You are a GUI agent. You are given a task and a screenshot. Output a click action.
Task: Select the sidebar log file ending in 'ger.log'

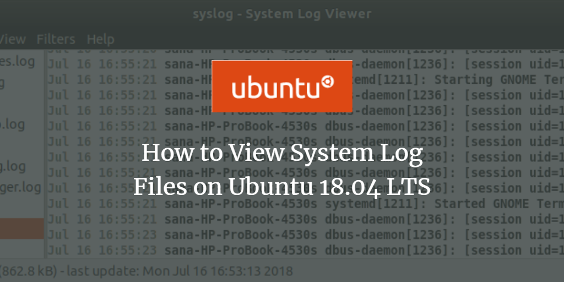coord(20,188)
